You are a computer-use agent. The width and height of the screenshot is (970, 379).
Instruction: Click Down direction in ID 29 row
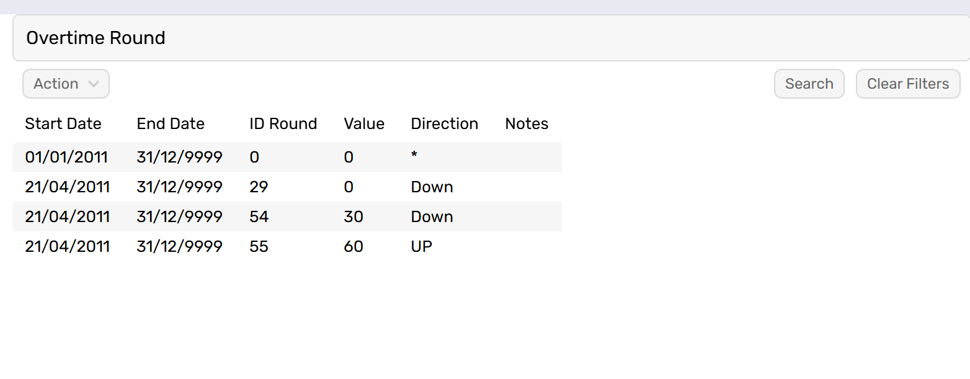click(432, 187)
